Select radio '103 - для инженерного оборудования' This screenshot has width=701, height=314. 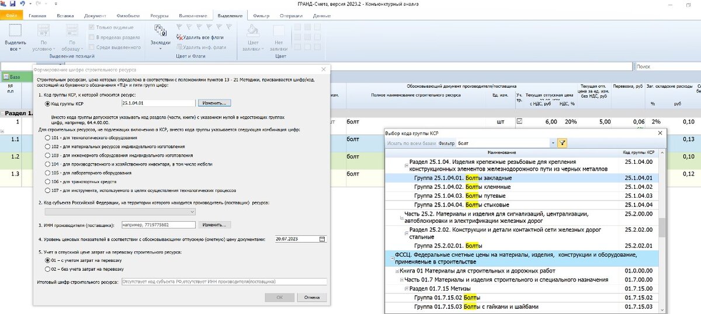pyautogui.click(x=48, y=156)
